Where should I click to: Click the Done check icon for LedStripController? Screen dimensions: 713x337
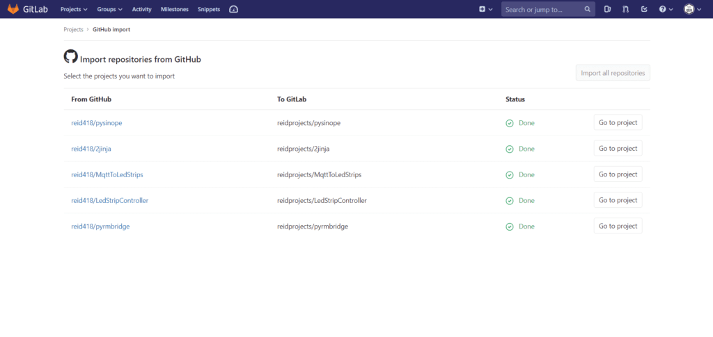tap(510, 201)
